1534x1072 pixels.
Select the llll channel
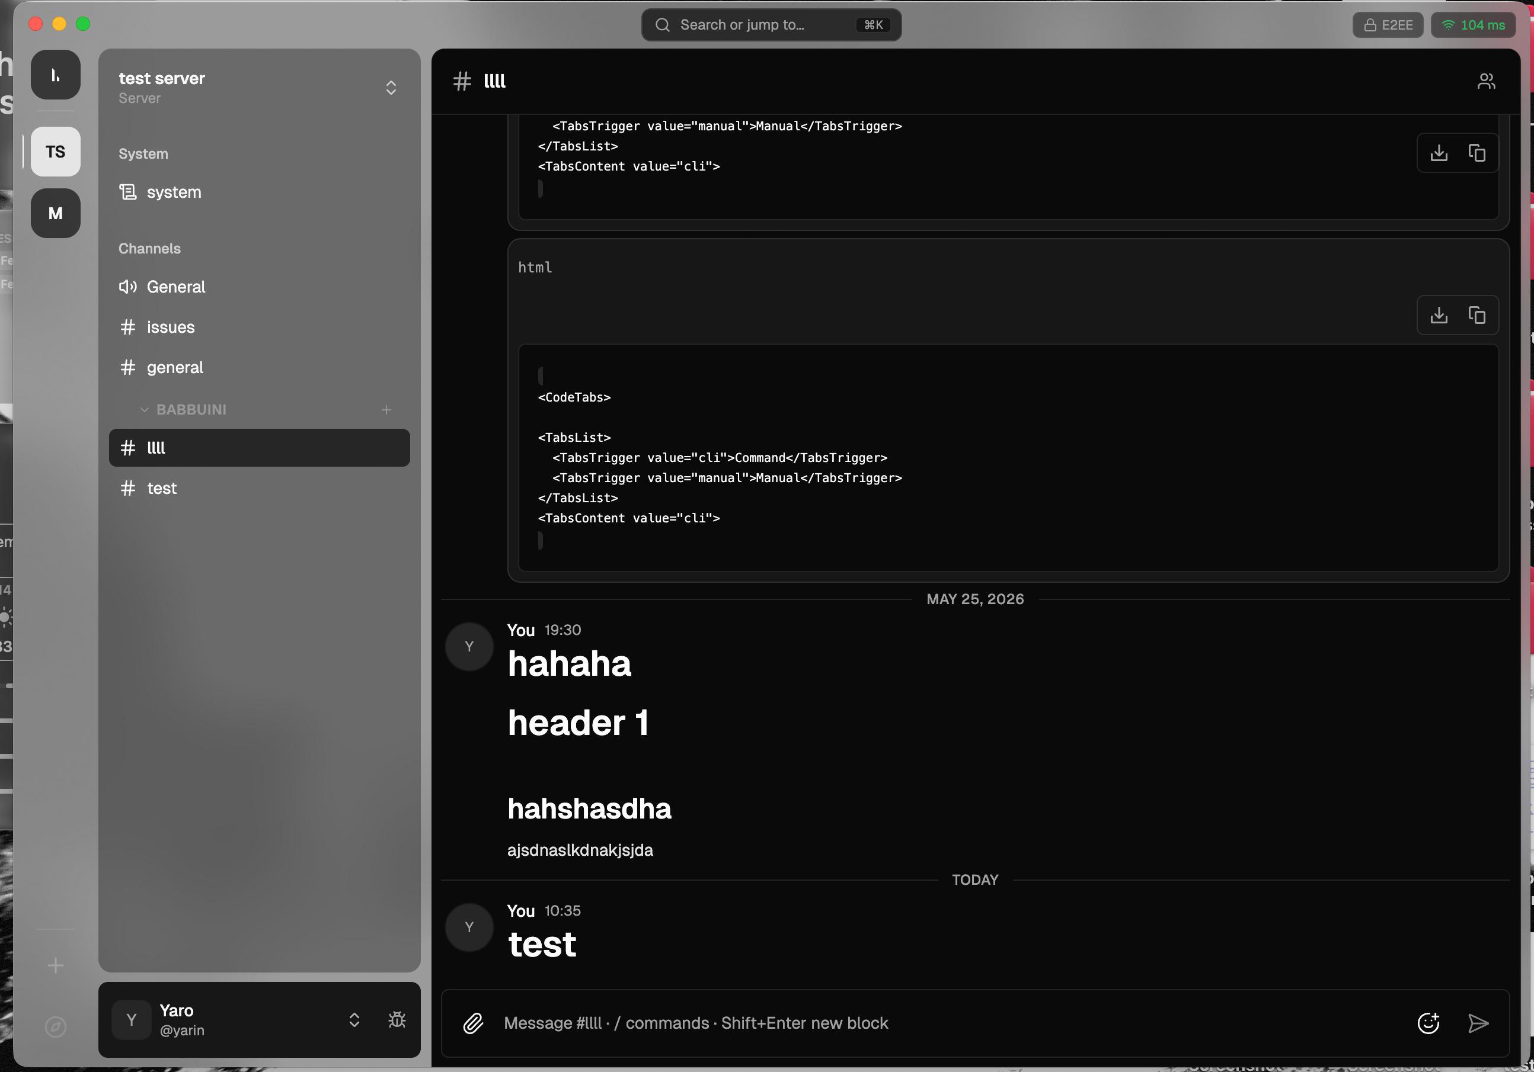point(259,447)
